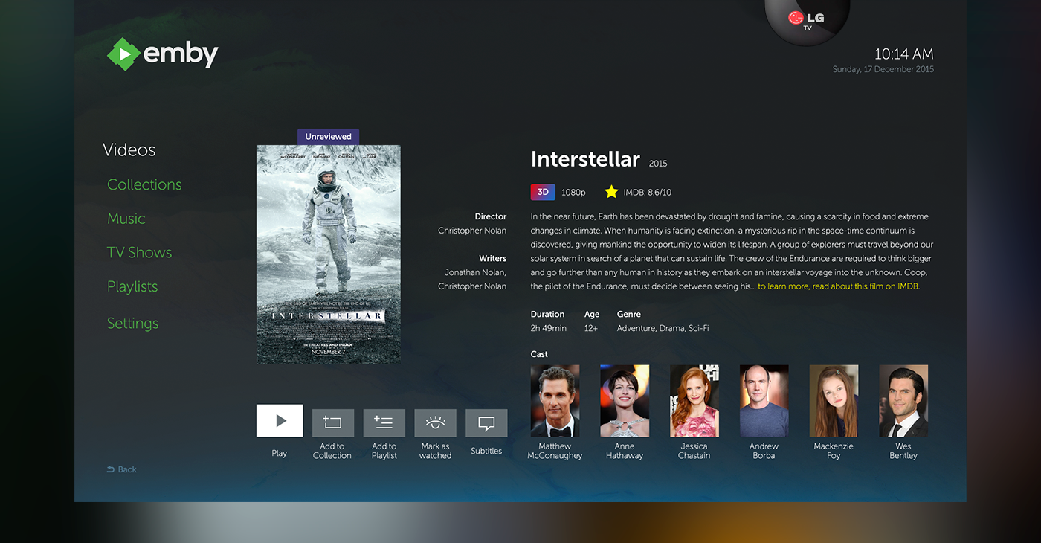Image resolution: width=1041 pixels, height=543 pixels.
Task: Click the 2015 year next to title
Action: click(658, 164)
